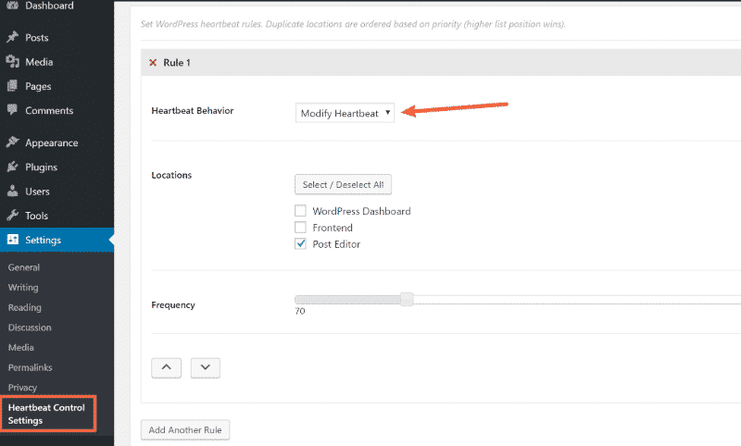Click the Tools wrench icon
The height and width of the screenshot is (446, 741).
[12, 216]
